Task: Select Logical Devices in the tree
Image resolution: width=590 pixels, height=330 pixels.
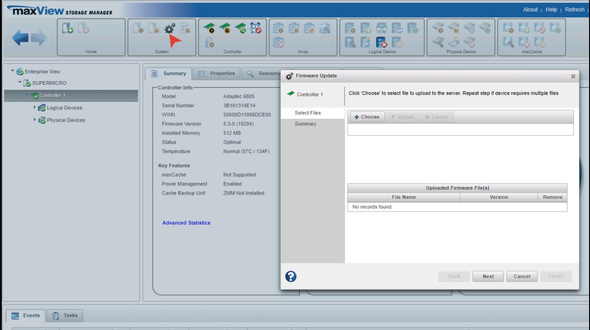Action: click(x=65, y=108)
